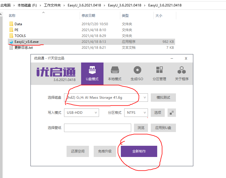Click the 2021/4/18 8:29 date cell
The height and width of the screenshot is (178, 226).
(x=94, y=36)
